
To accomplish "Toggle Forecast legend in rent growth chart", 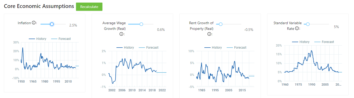I will coord(236,48).
